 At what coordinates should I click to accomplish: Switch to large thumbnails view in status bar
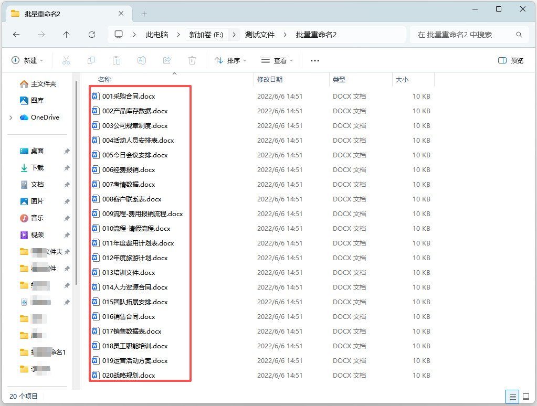pyautogui.click(x=525, y=397)
